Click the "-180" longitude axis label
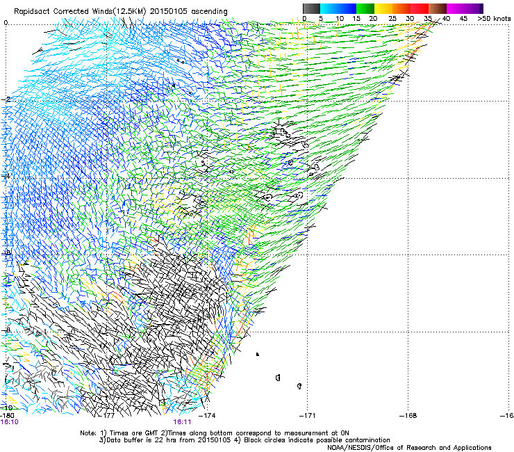The image size is (514, 452). pyautogui.click(x=7, y=416)
